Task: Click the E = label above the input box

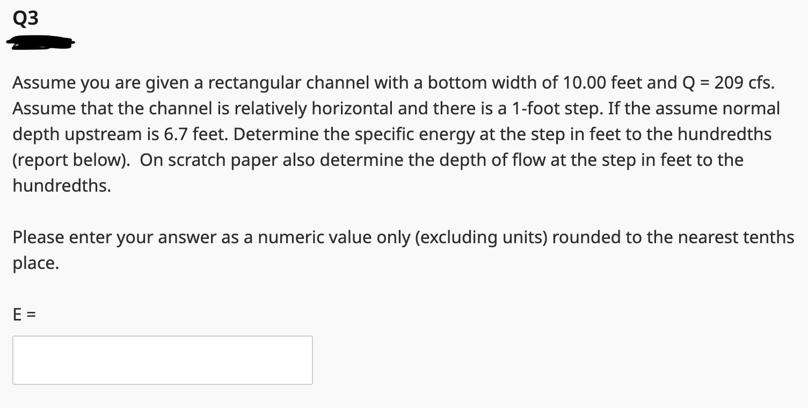Action: (24, 314)
